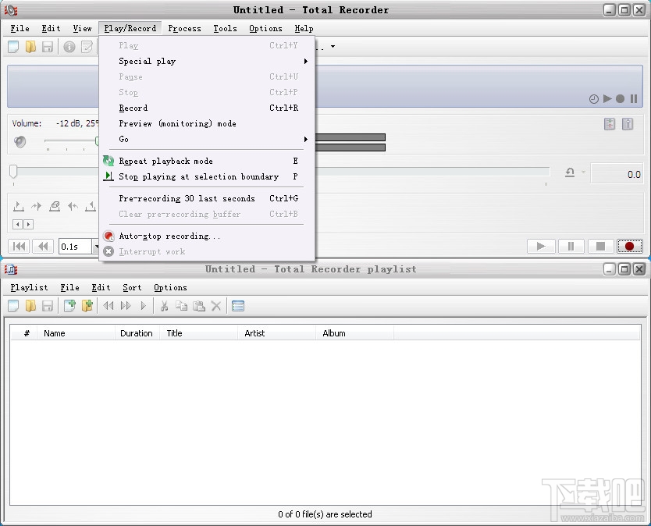Image resolution: width=651 pixels, height=526 pixels.
Task: Cut selected playlist item with the scissors icon
Action: click(165, 305)
